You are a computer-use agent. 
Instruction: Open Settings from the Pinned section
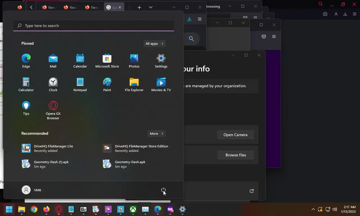(161, 61)
